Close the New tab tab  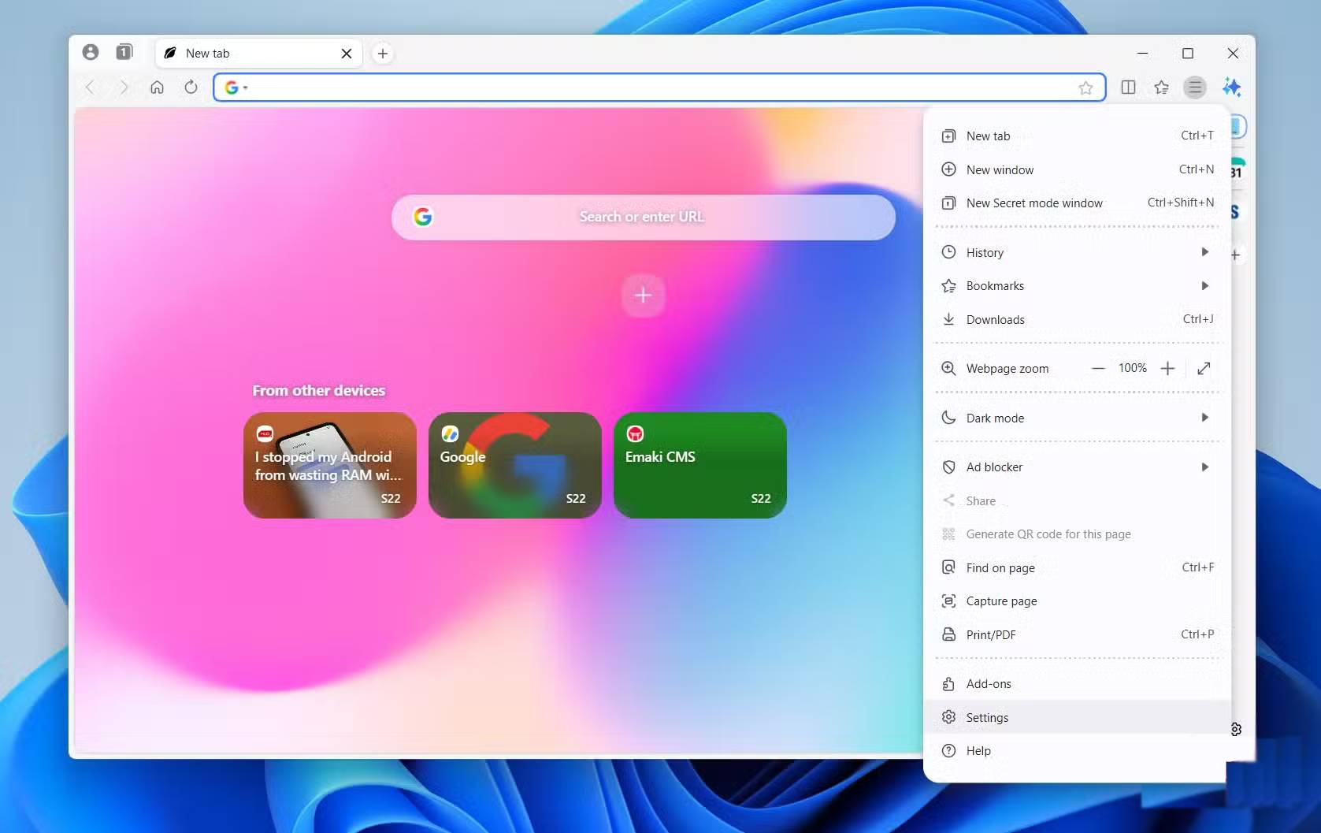[x=347, y=54]
